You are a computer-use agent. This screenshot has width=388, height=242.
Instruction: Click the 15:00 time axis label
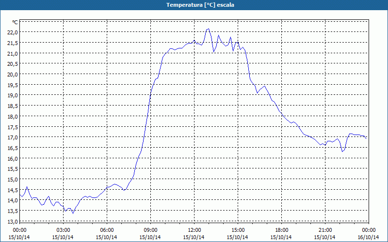(238, 230)
